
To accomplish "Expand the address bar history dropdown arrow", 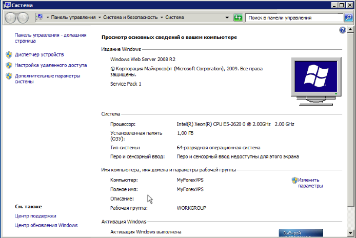I will click(227, 17).
